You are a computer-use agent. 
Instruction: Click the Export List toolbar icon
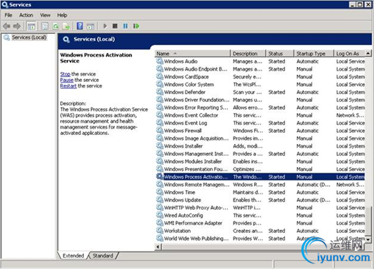tap(66, 26)
